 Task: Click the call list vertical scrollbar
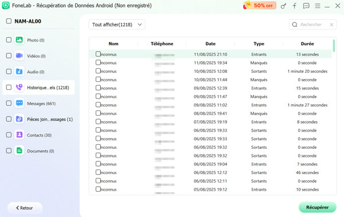point(334,46)
